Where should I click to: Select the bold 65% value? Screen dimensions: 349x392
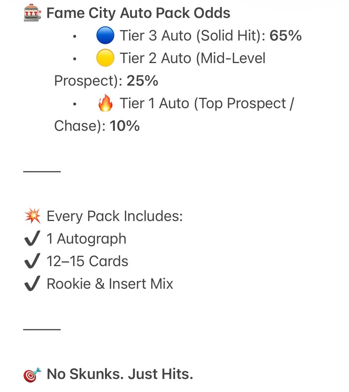(x=285, y=36)
